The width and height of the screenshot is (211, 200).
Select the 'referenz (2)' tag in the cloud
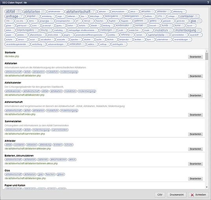[127, 35]
